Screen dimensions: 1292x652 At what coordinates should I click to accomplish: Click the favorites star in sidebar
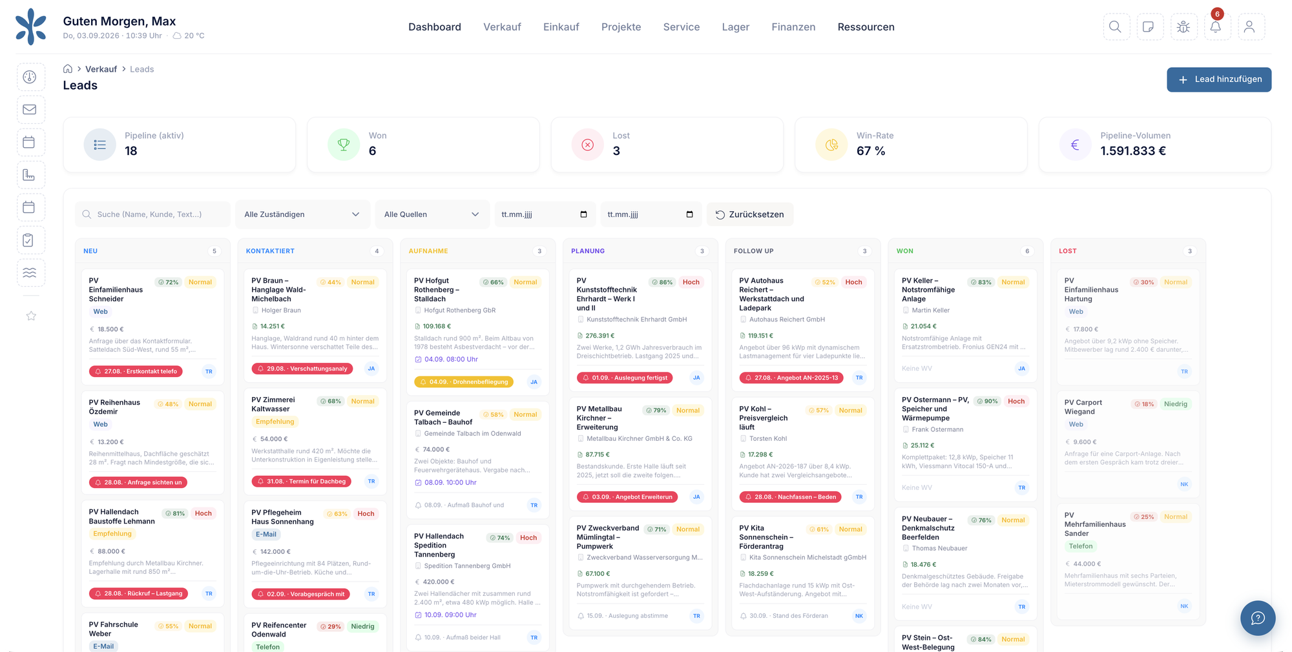(31, 316)
